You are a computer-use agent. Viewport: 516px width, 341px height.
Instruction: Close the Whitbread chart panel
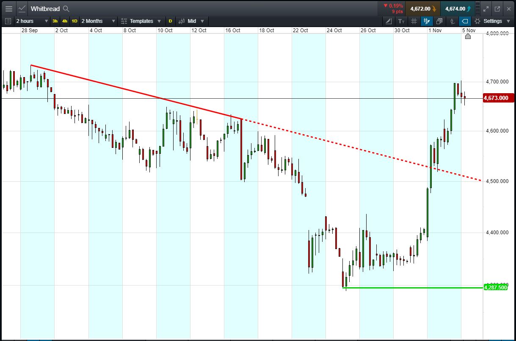point(508,8)
